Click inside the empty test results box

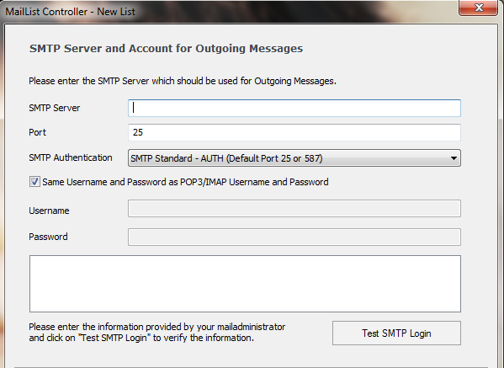point(245,284)
